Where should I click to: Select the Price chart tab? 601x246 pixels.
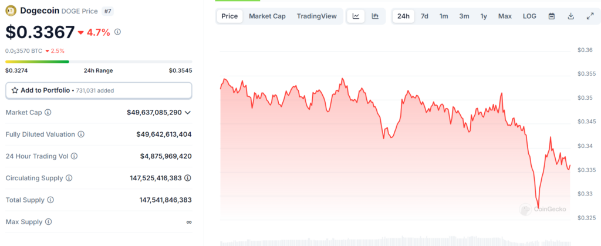click(229, 16)
